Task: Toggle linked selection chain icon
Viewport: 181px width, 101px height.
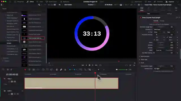Action: point(61,70)
